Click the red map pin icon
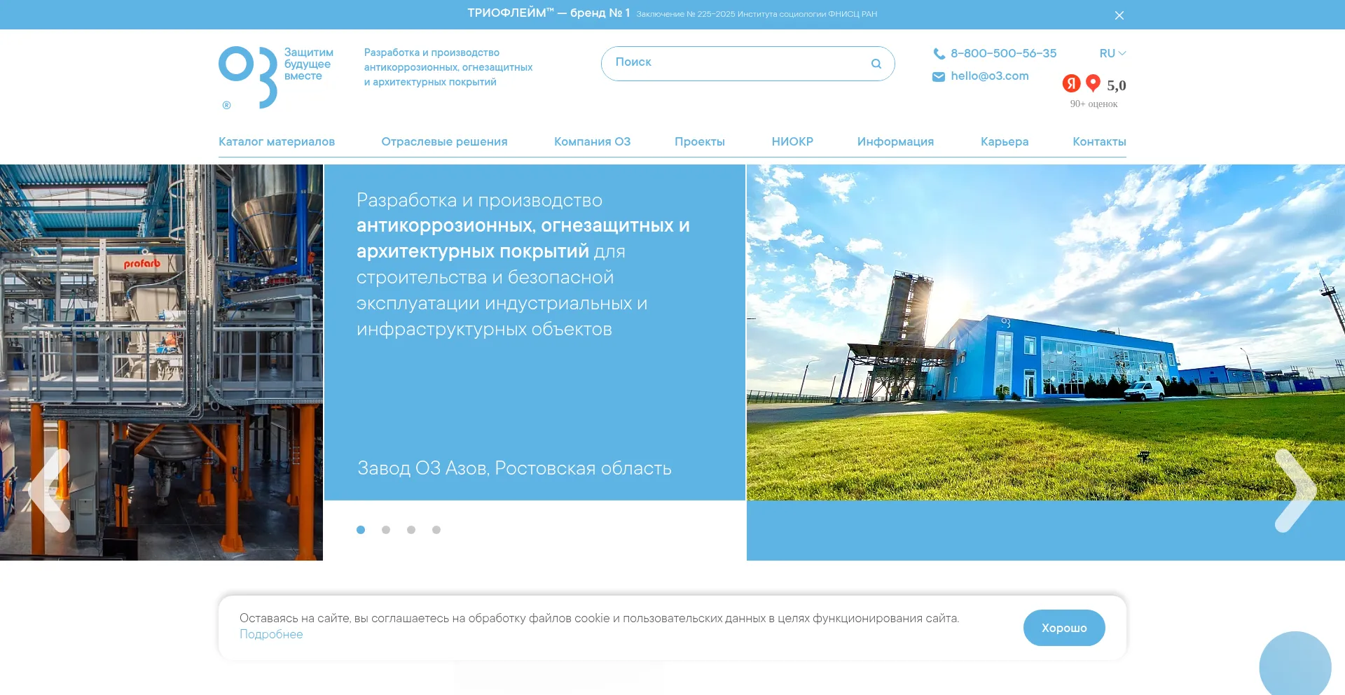 tap(1093, 83)
